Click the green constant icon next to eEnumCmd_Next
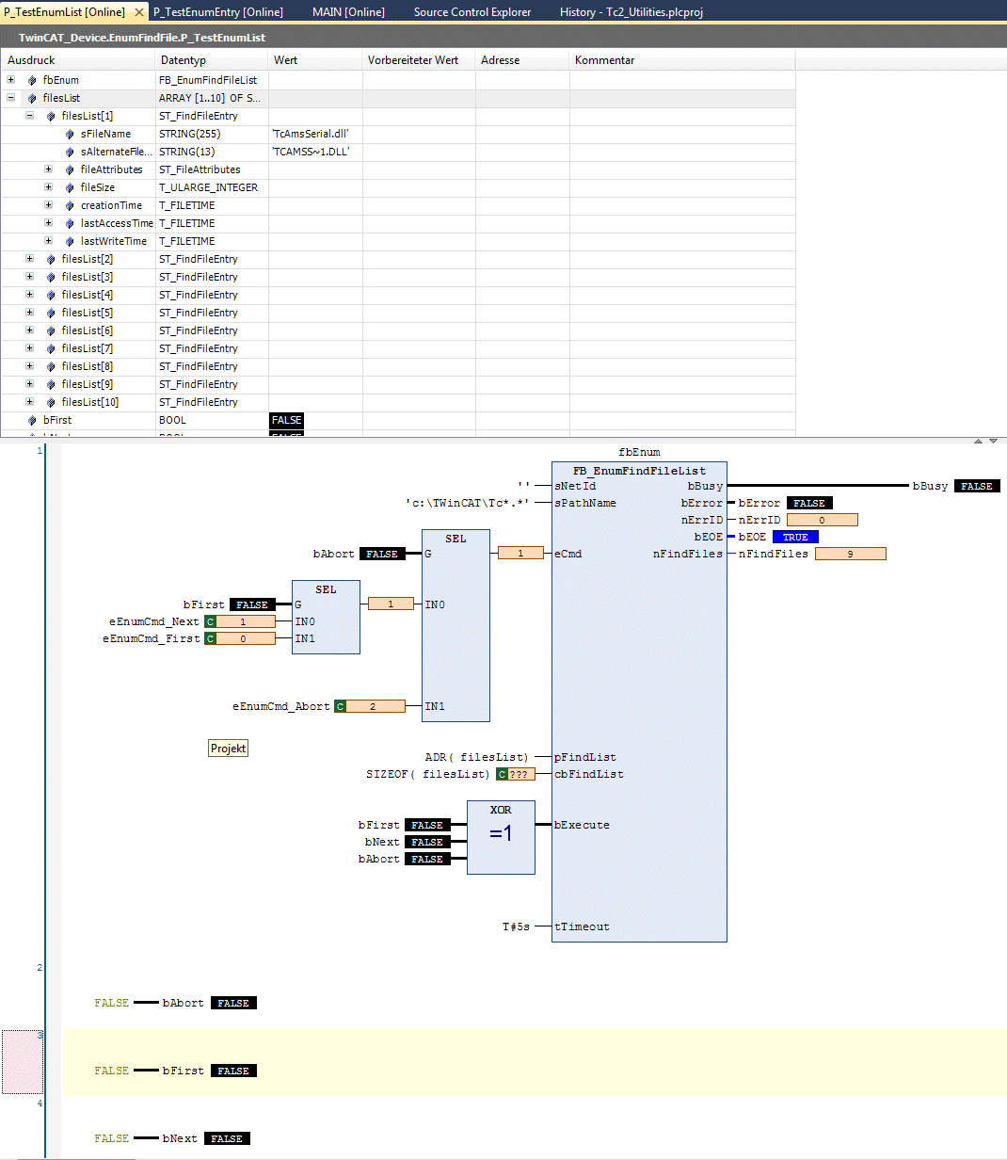1007x1160 pixels. point(210,621)
